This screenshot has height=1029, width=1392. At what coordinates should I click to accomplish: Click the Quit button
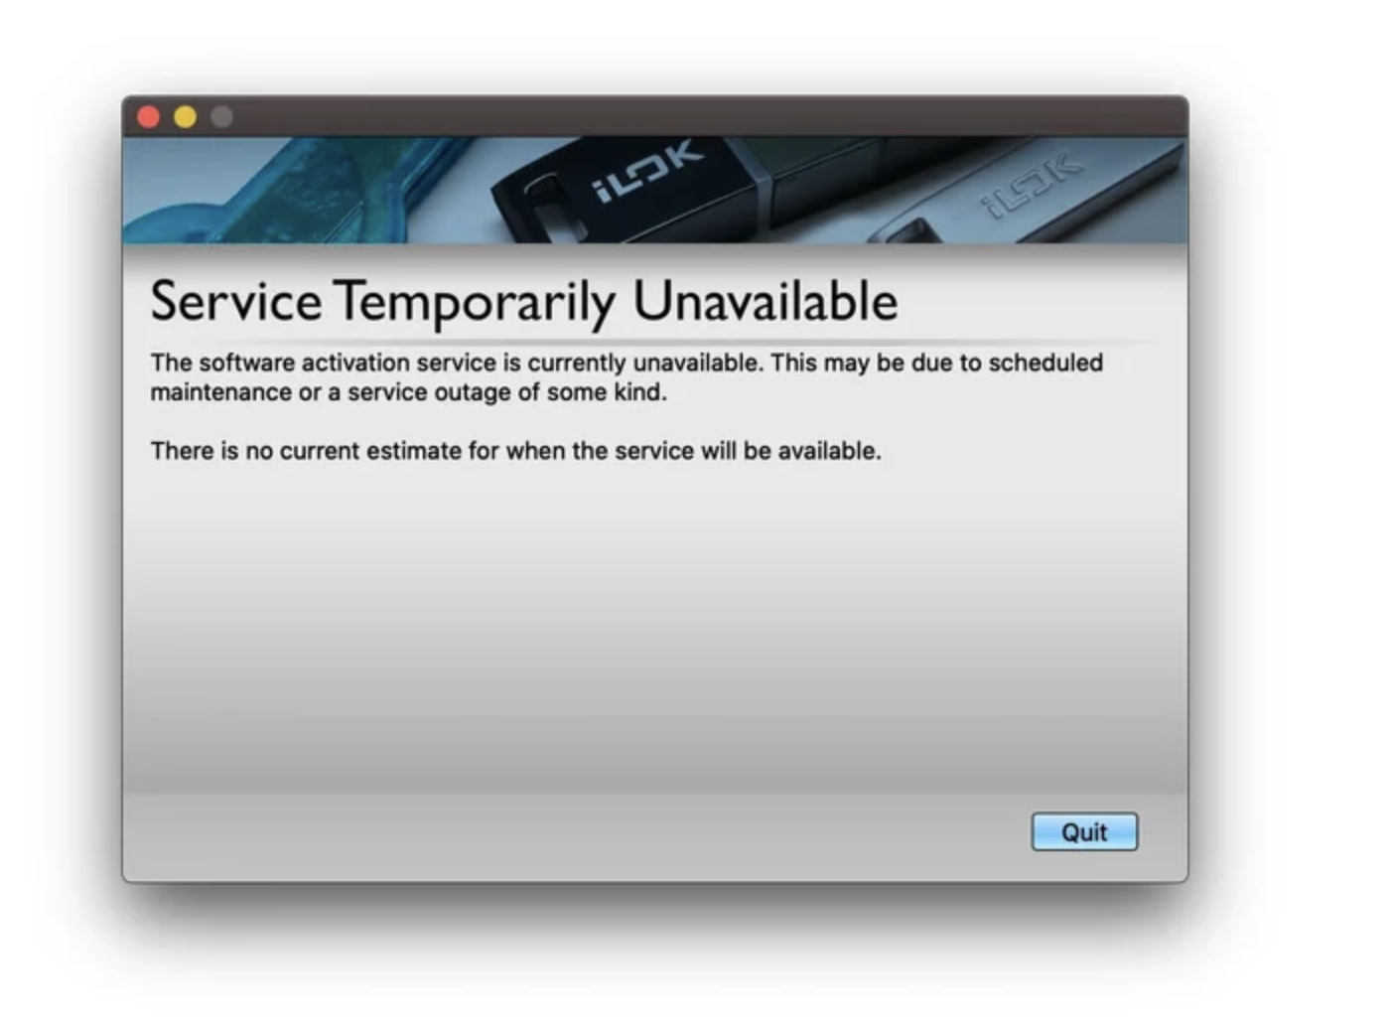pos(1084,832)
